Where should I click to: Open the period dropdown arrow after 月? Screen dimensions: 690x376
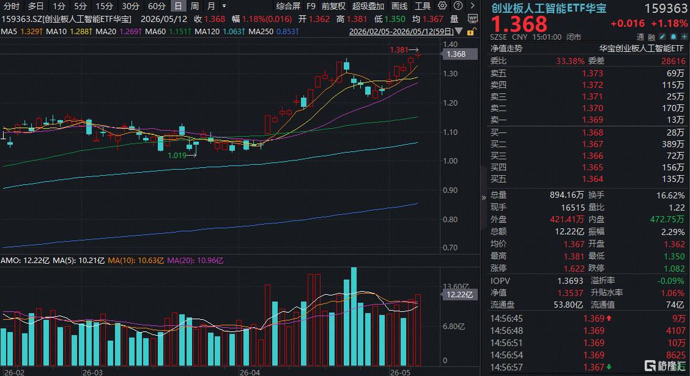224,6
